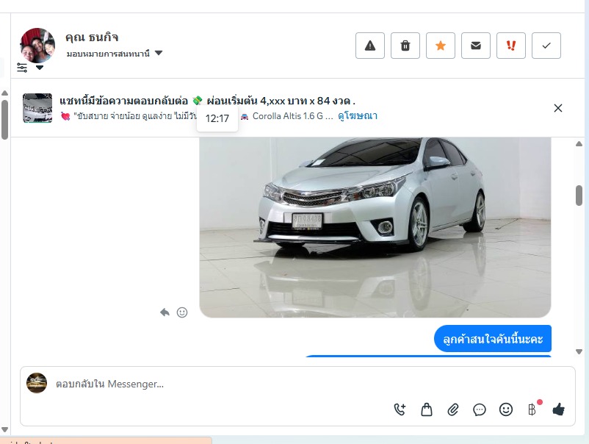589x444 pixels.
Task: Star the conversation with orange star
Action: [x=441, y=46]
